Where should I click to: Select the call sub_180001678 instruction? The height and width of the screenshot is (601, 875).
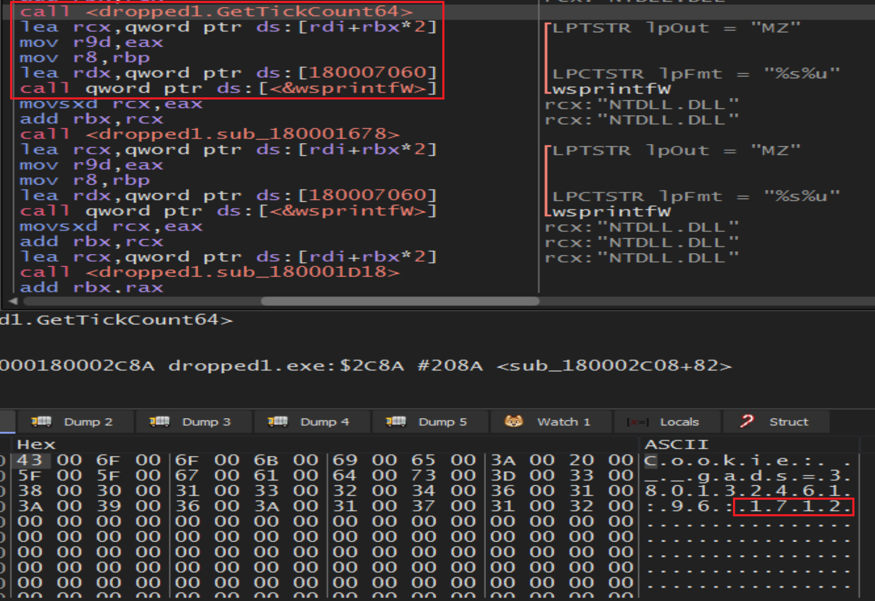pos(210,134)
